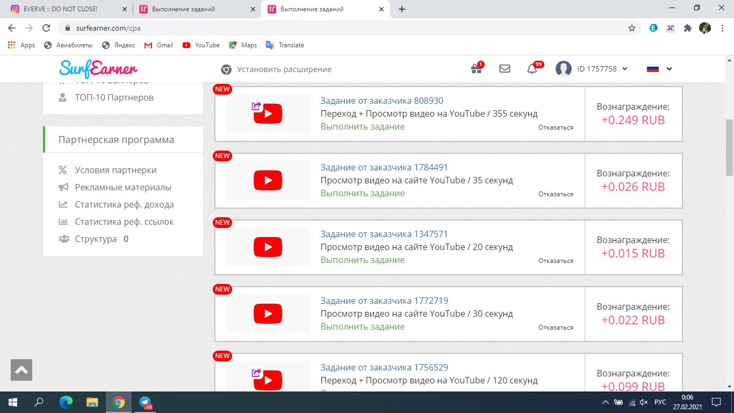Click the YouTube thumbnail for task 1784491
Screen dimensions: 734x413
(268, 180)
